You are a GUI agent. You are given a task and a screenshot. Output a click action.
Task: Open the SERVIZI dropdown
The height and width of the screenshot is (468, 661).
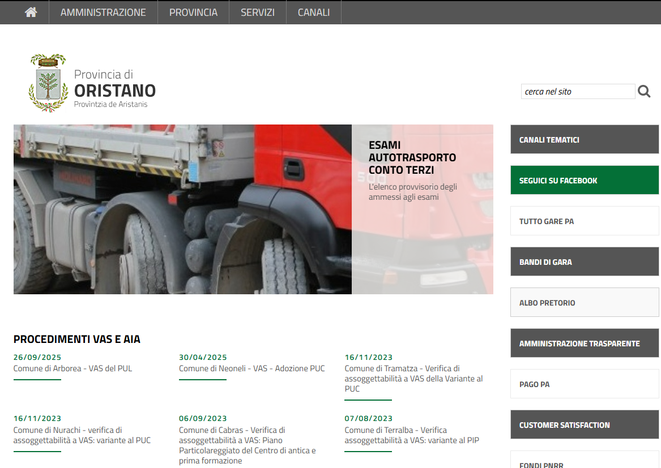(257, 12)
